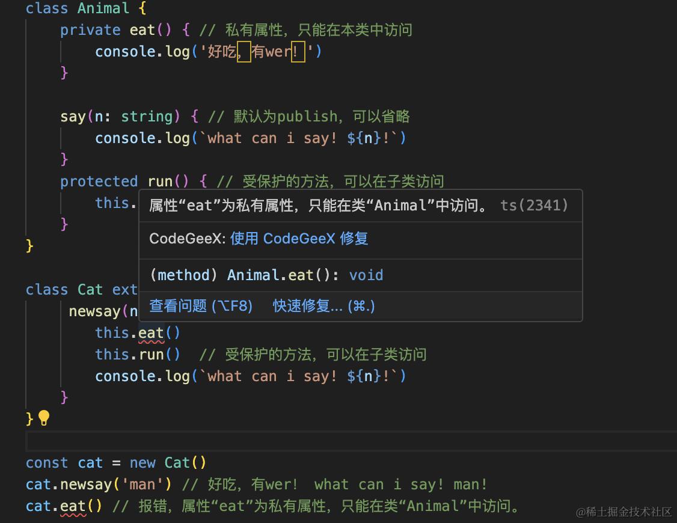The image size is (677, 523).
Task: Click the say method name in Animal
Action: [73, 117]
